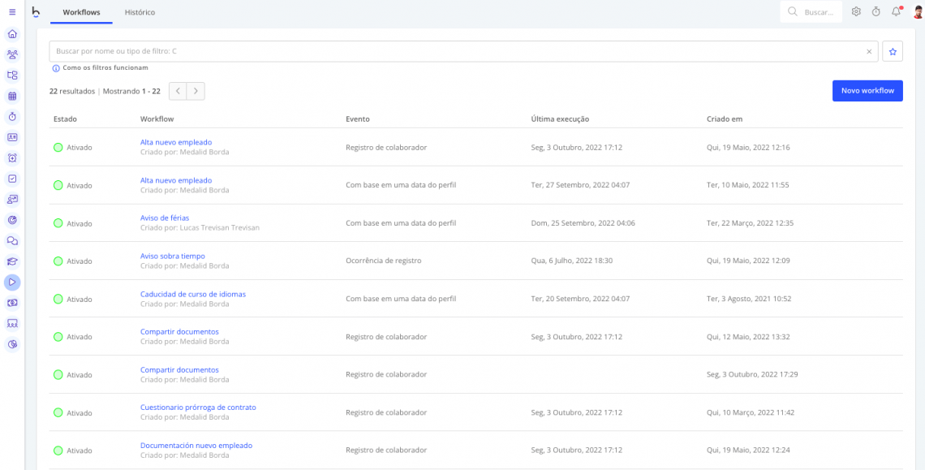
Task: Click the highlighted workflows play icon in sidebar
Action: (11, 282)
